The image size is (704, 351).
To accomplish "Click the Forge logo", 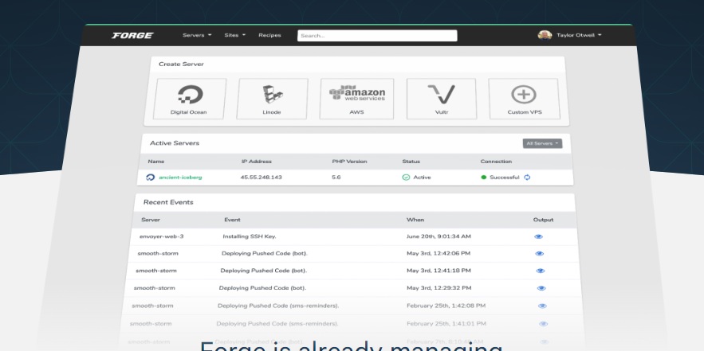I will (132, 35).
